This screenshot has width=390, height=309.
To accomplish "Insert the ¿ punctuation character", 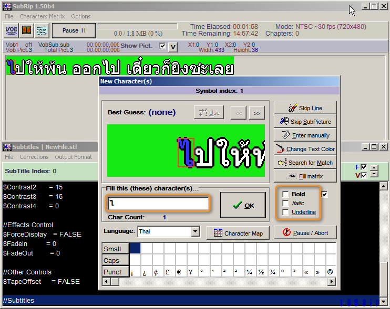I will (x=147, y=272).
